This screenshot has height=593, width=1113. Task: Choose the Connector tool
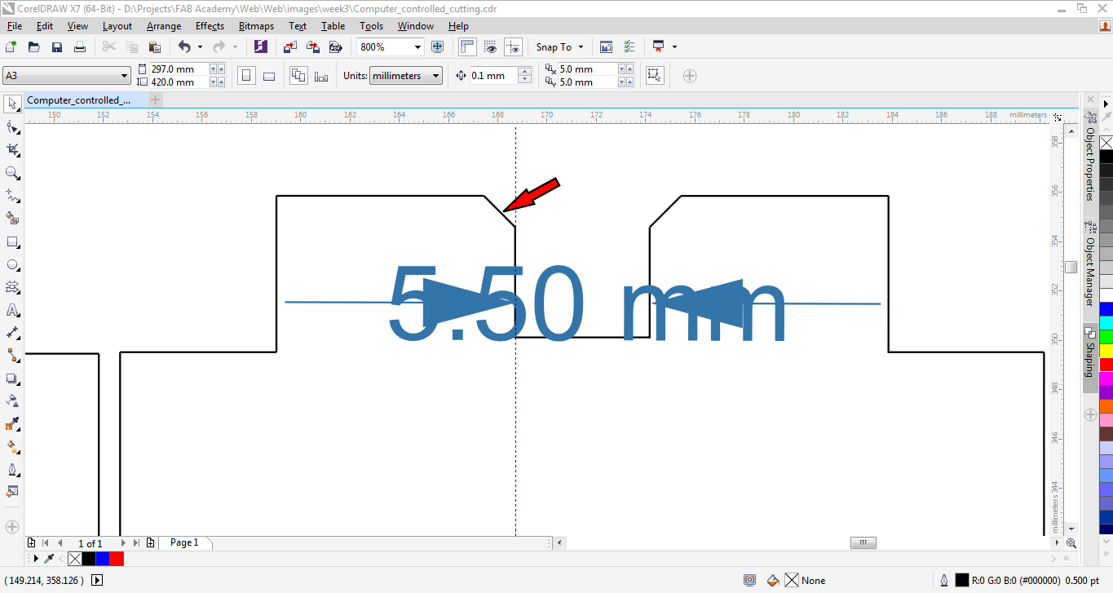coord(13,356)
